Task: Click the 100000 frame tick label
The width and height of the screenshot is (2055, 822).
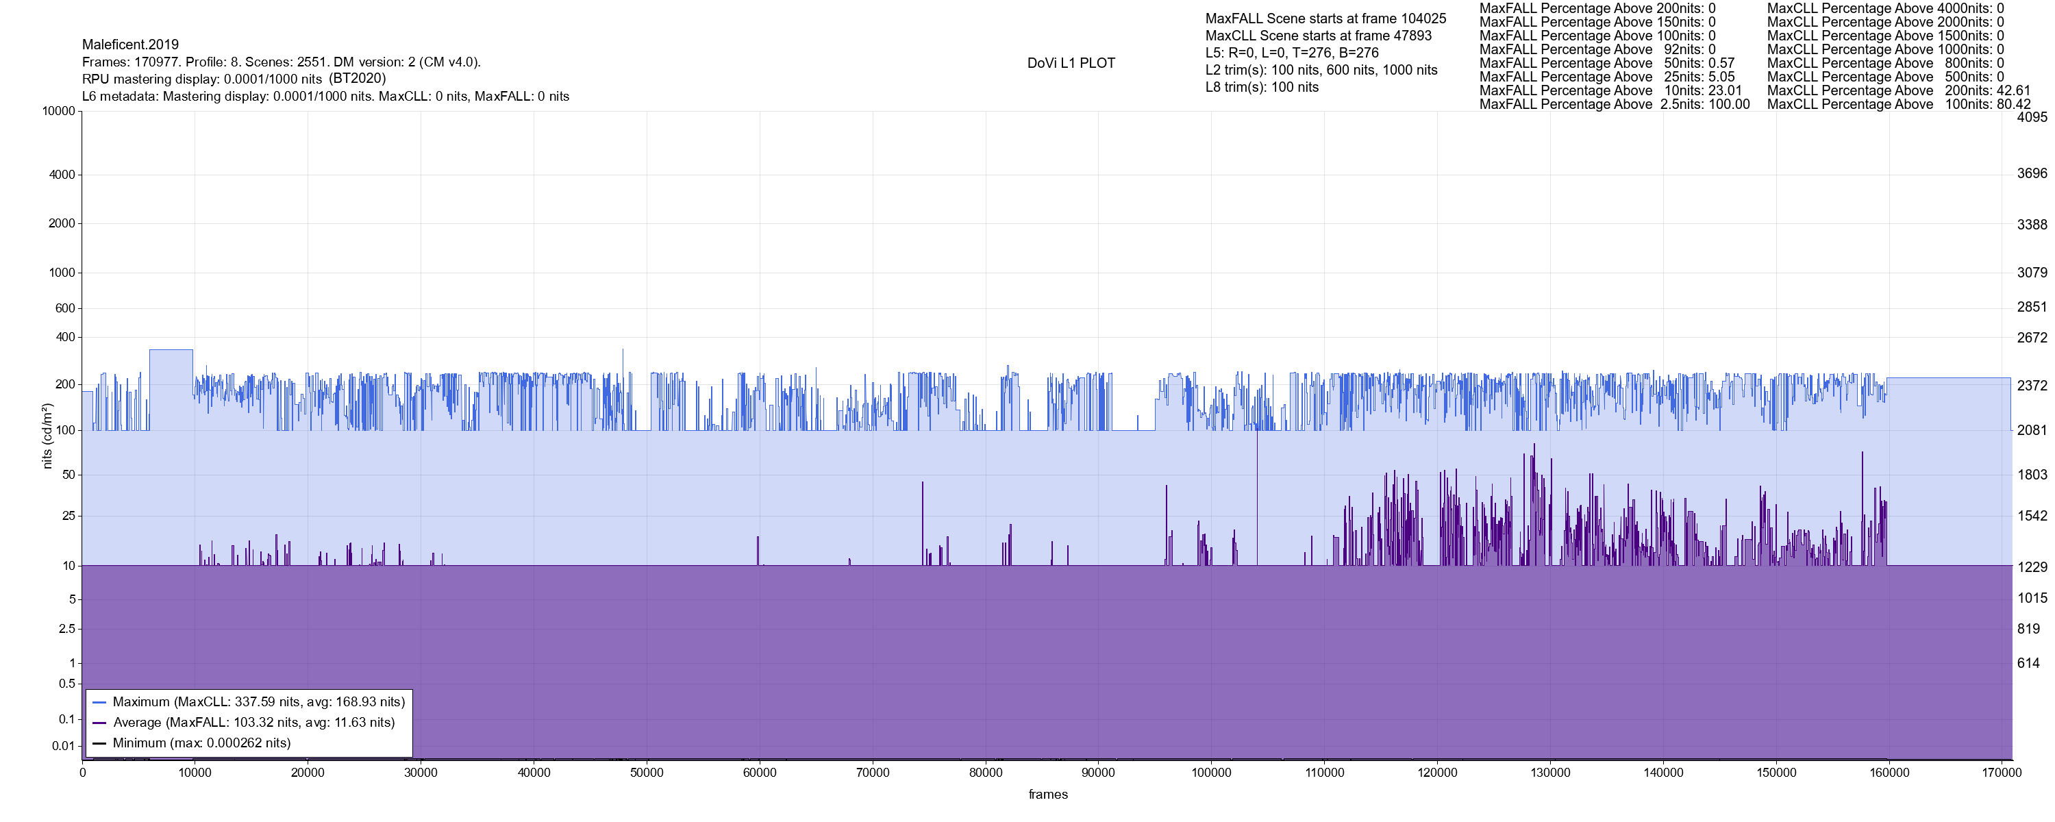Action: pyautogui.click(x=1211, y=773)
